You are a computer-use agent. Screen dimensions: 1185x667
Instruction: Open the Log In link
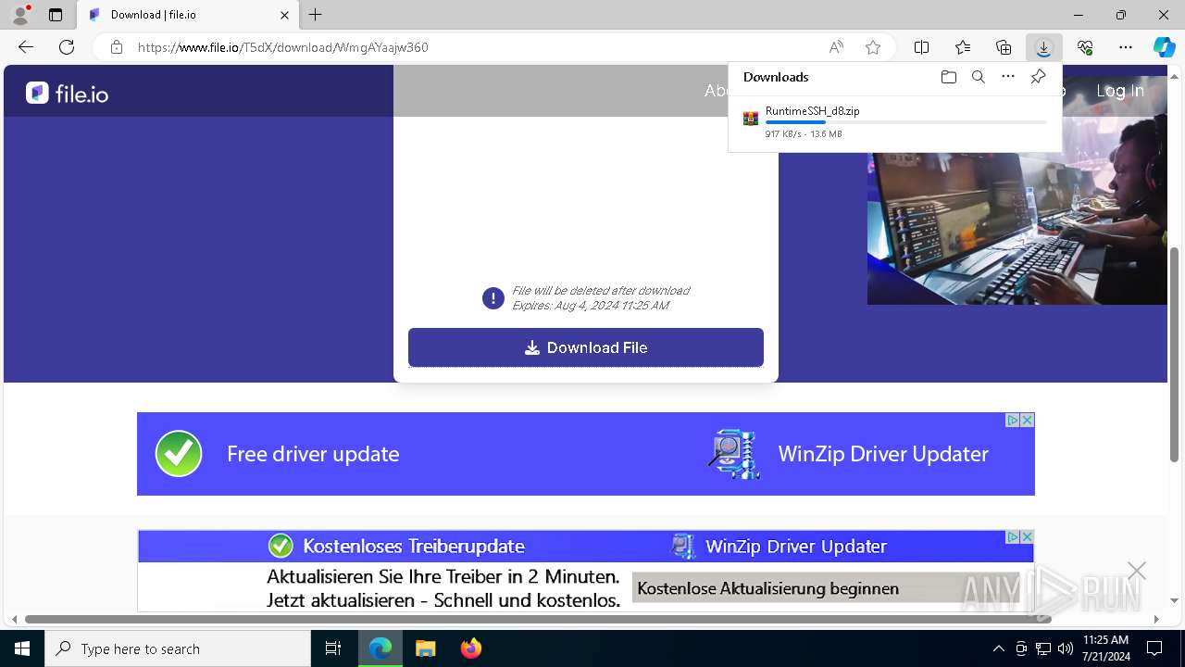[x=1120, y=91]
